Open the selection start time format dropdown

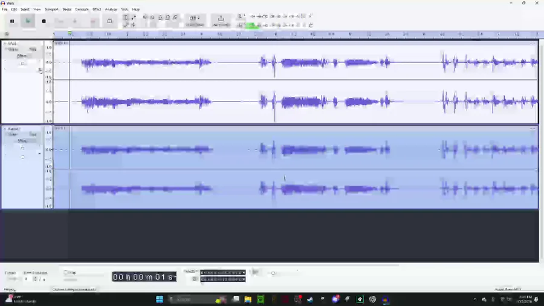(x=244, y=273)
